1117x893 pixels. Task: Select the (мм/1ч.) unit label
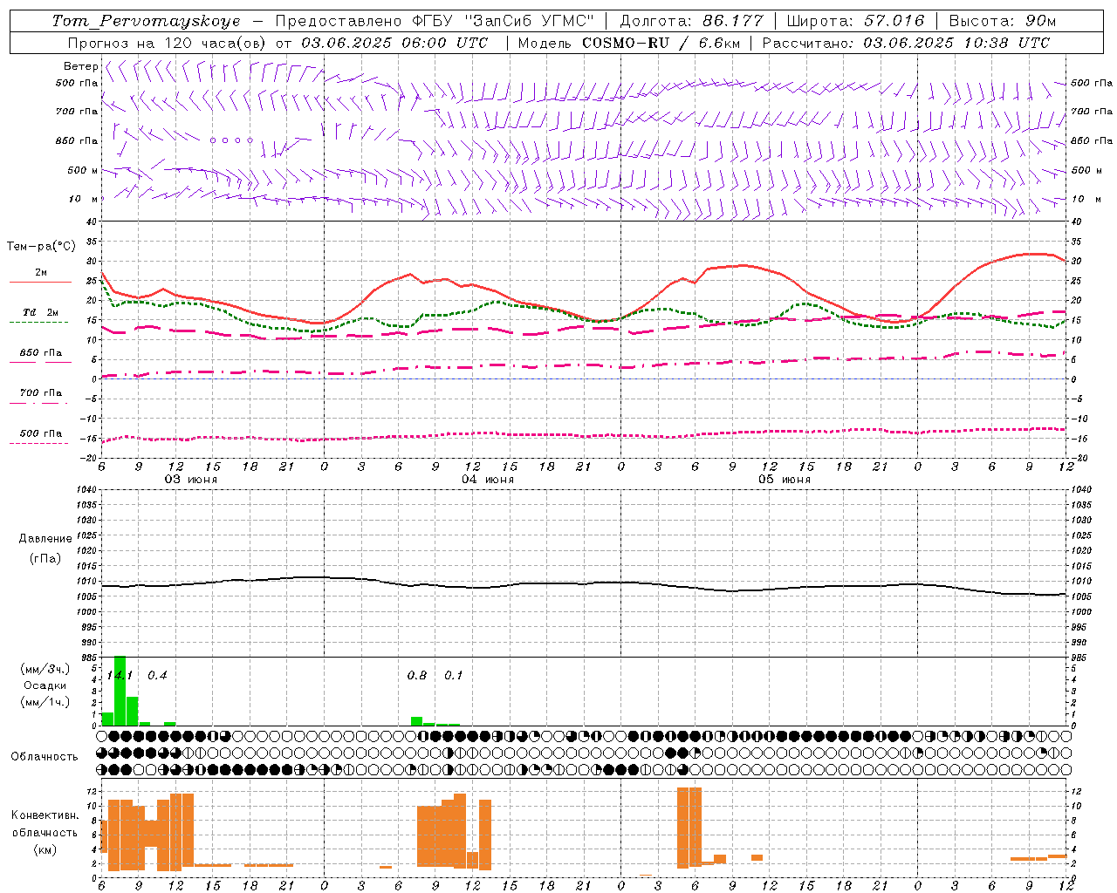45,702
